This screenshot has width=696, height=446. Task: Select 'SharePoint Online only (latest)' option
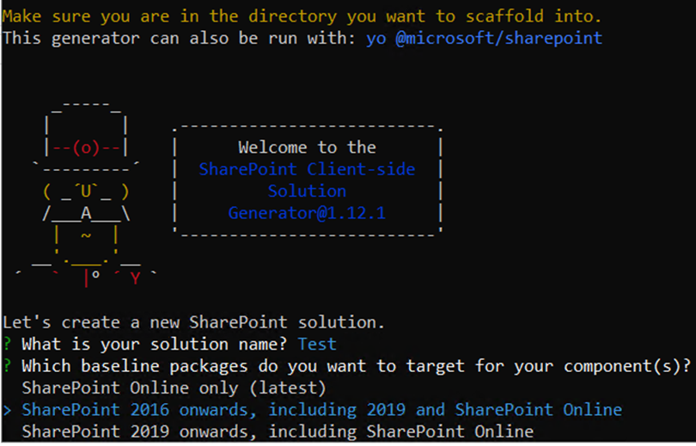(174, 388)
